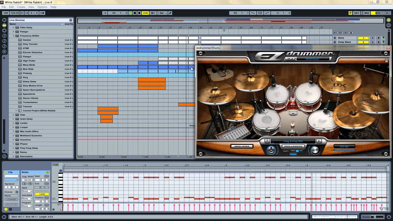Click the browser show/hide triangle icon

coord(4,20)
